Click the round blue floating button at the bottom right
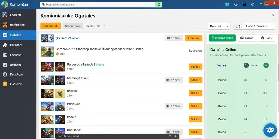Screen dimensions: 279x139 pos(270,130)
